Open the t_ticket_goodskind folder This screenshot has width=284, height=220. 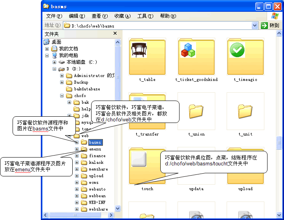[x=196, y=56]
